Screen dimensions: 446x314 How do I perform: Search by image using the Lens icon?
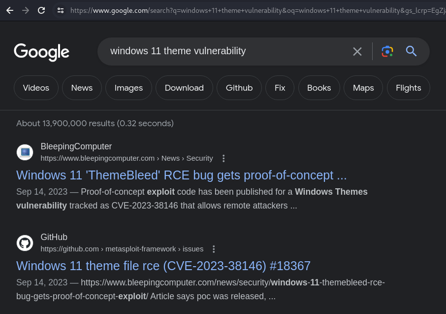point(387,51)
